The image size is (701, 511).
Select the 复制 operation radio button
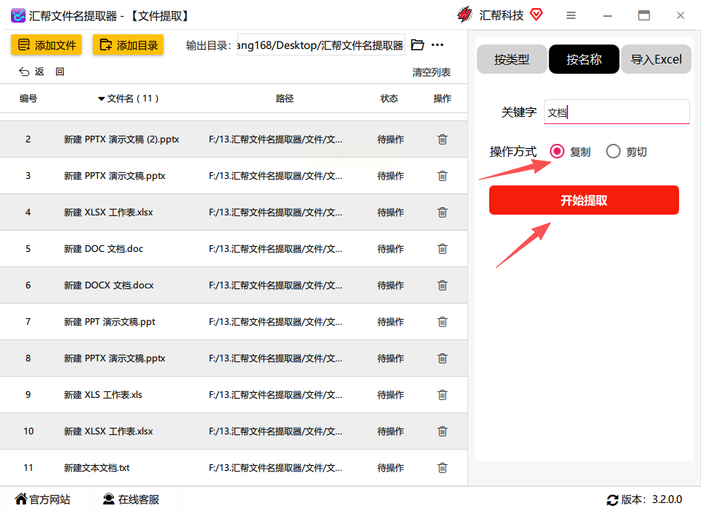pos(557,152)
